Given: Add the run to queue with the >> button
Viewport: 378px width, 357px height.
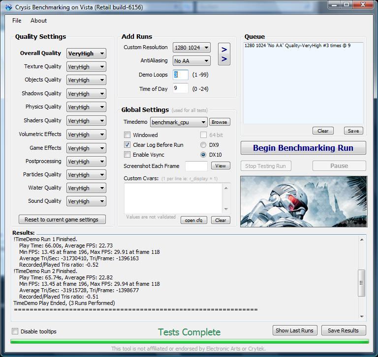Looking at the screenshot, I should [224, 54].
